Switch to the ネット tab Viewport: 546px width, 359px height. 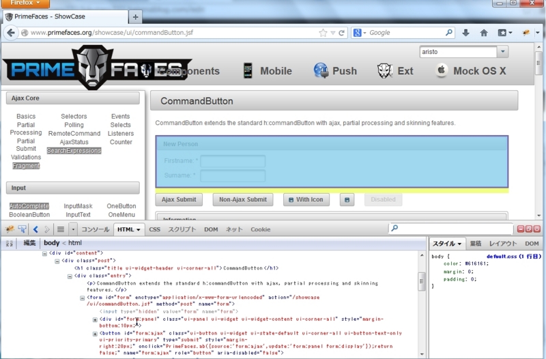[234, 229]
